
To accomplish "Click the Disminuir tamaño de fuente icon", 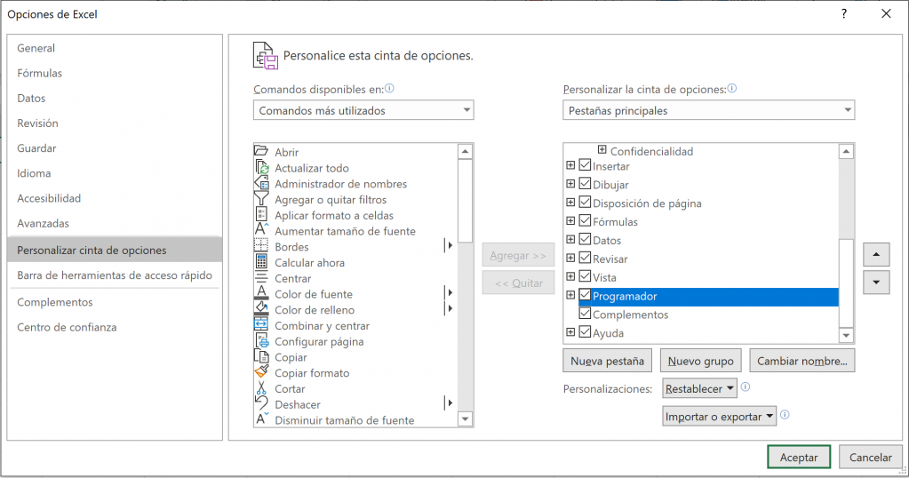I will pos(261,418).
